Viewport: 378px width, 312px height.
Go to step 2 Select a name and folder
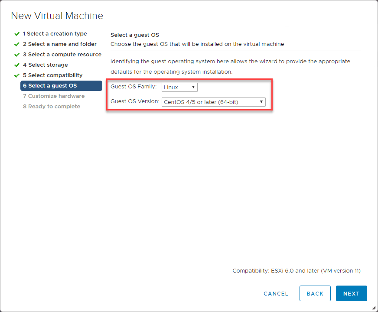pos(59,44)
